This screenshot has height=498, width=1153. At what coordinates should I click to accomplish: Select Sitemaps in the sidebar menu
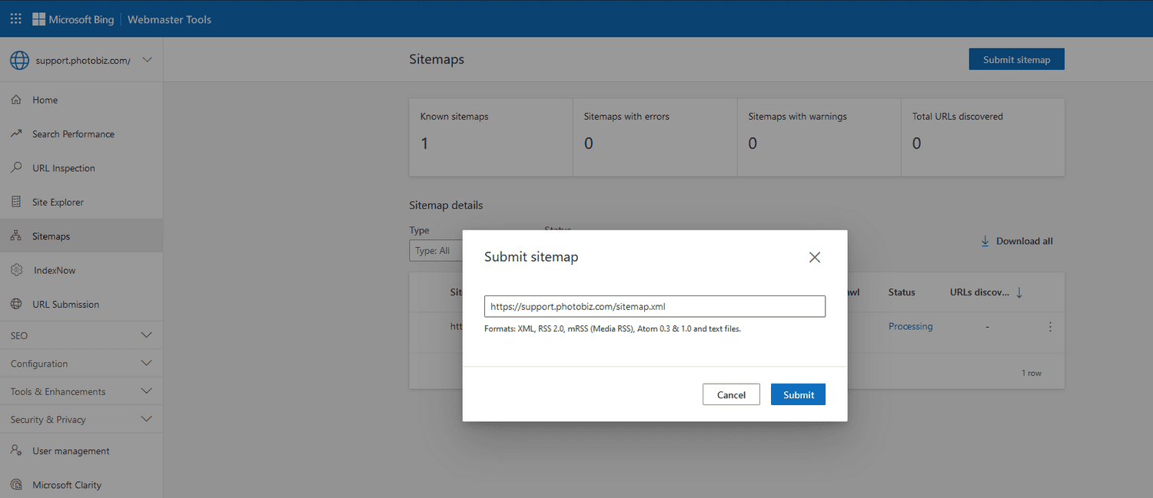(52, 236)
